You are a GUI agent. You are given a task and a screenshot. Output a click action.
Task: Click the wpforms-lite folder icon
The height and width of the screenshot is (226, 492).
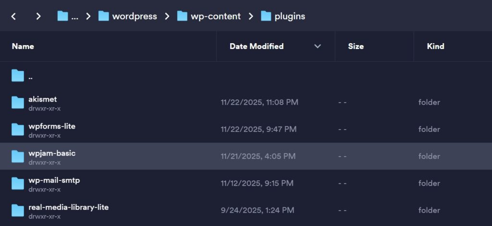(18, 129)
